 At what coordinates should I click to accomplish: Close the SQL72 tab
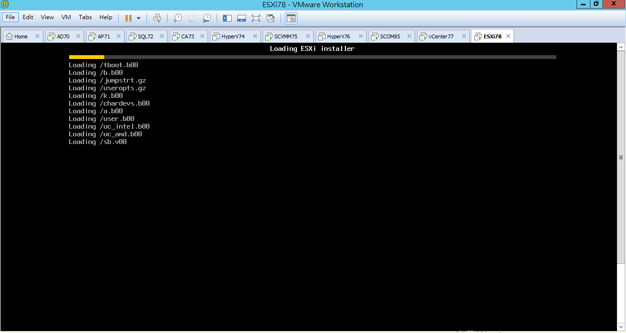[162, 36]
